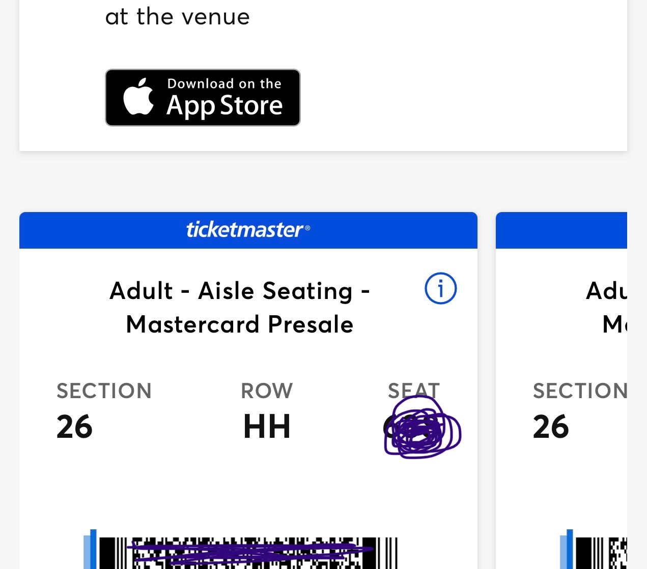Click the Apple logo in the badge

[138, 97]
